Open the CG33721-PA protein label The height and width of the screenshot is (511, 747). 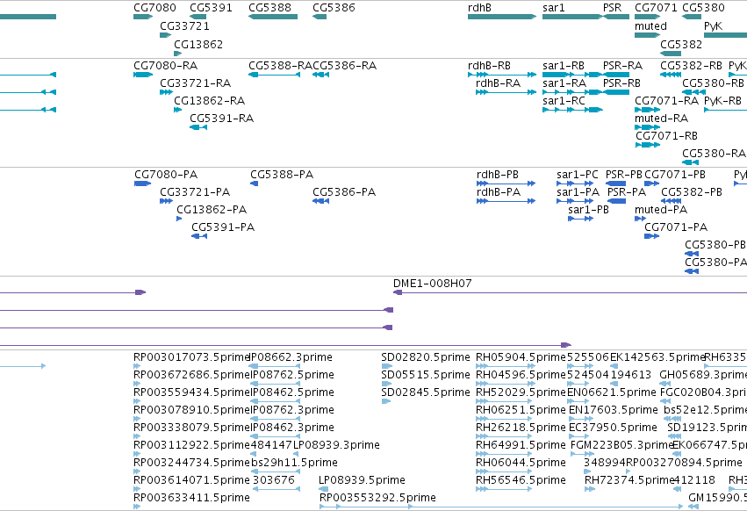(x=196, y=191)
